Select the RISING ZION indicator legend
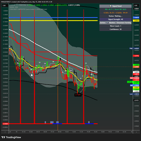This screenshot has height=141, width=141. point(14,7)
